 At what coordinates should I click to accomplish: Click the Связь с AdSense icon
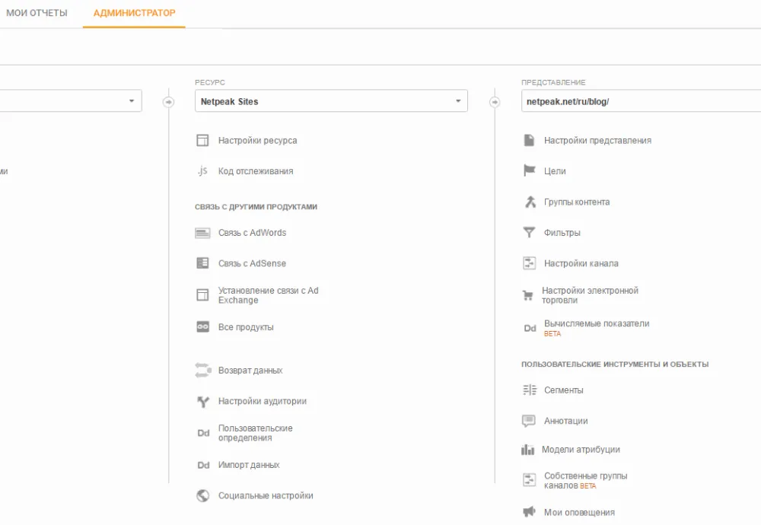pos(202,263)
